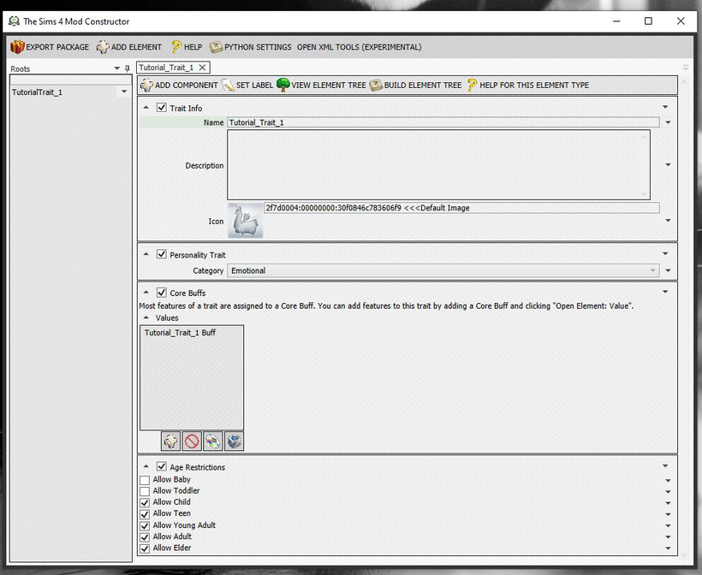Click the Export Package toolbar icon
Image resolution: width=702 pixels, height=575 pixels.
tap(17, 47)
